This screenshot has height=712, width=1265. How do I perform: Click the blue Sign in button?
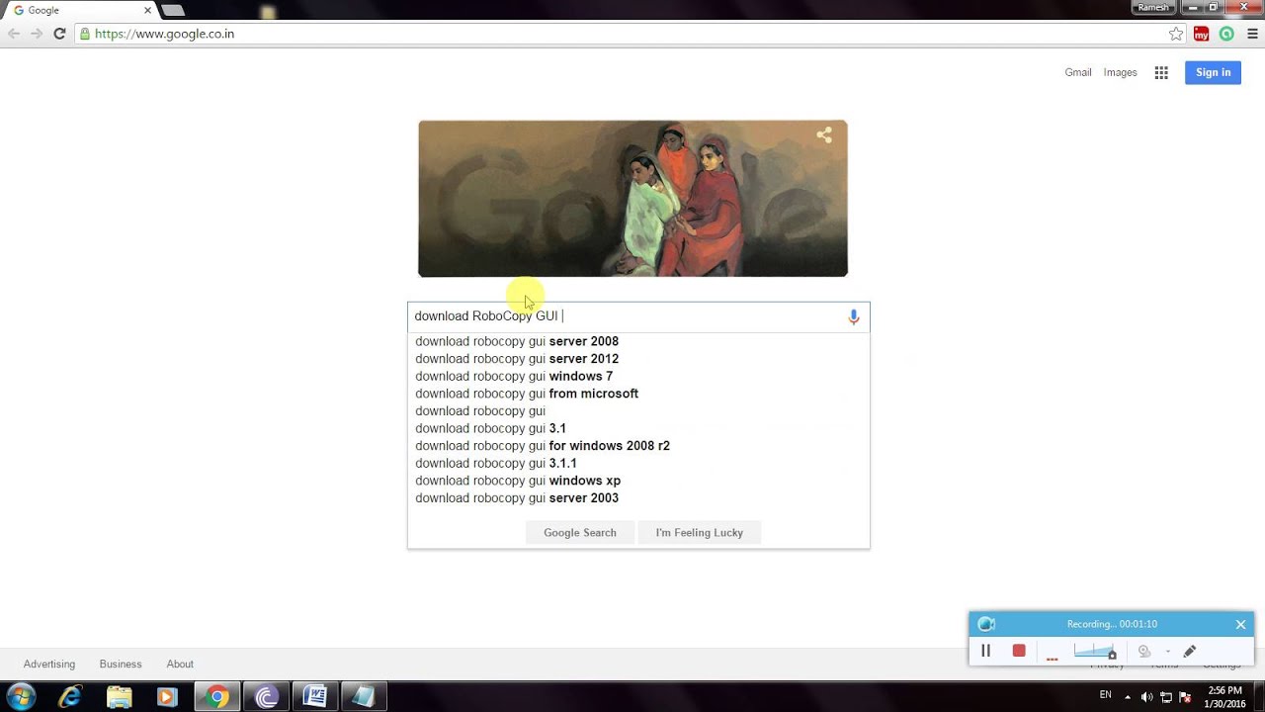click(x=1213, y=72)
